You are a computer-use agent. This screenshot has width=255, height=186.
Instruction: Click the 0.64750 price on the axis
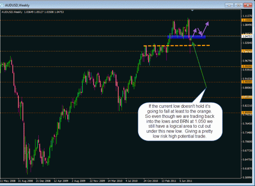pos(247,159)
